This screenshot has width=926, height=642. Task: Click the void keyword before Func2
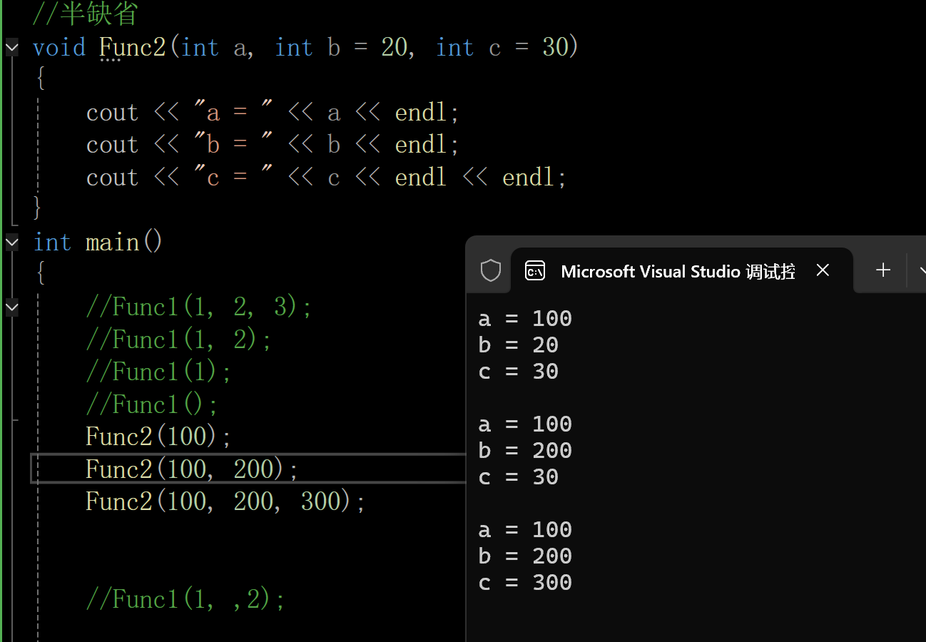[59, 48]
